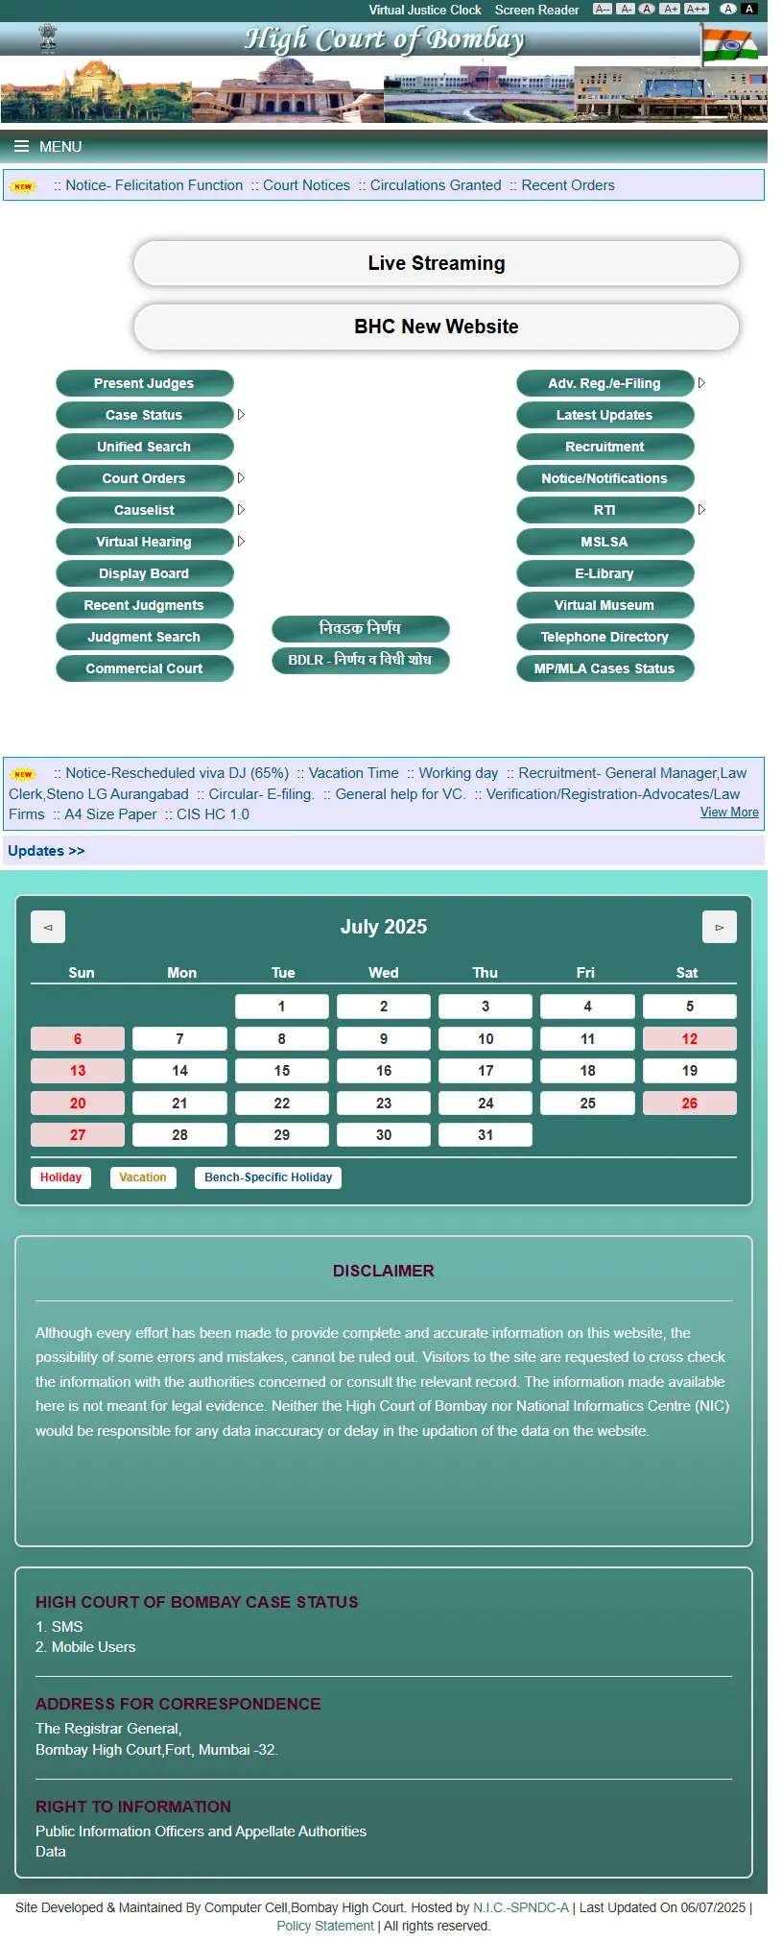782x1941 pixels.
Task: Expand the Case Status submenu arrow
Action: point(241,415)
